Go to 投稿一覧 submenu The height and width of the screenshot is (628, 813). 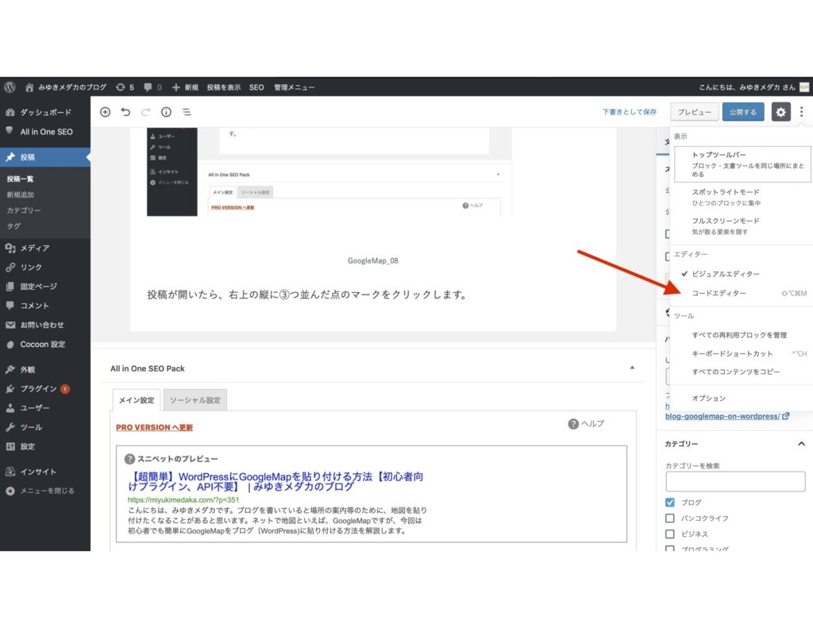point(20,179)
